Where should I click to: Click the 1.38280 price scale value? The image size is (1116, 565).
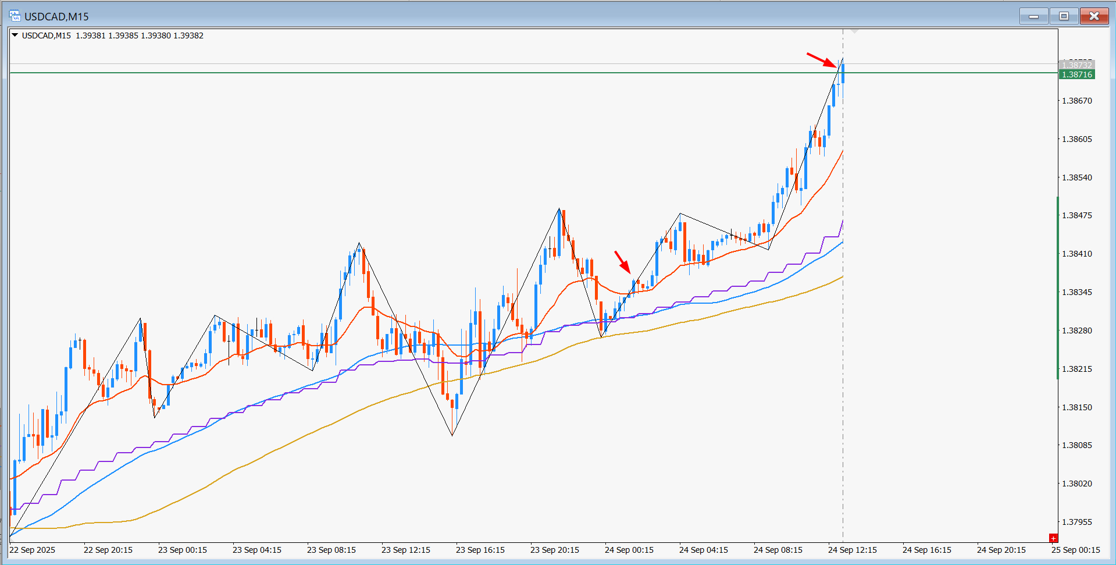pos(1077,331)
